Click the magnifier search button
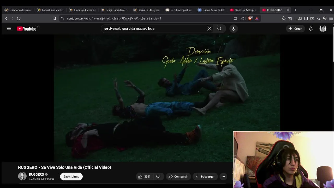The height and width of the screenshot is (188, 334). [219, 28]
